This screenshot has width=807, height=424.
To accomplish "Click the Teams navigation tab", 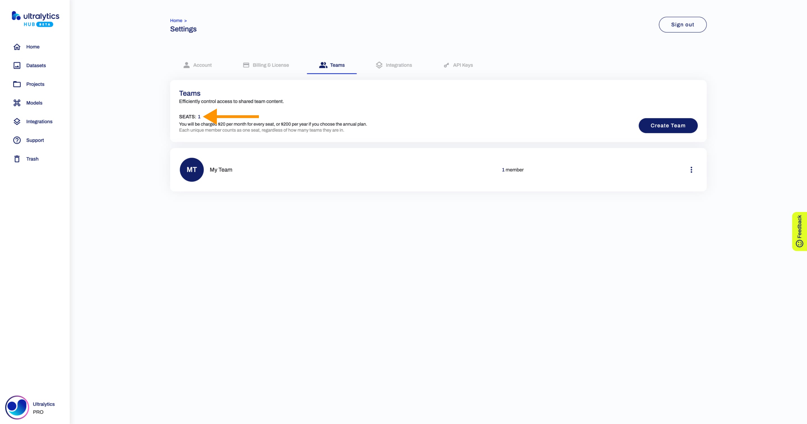I will pyautogui.click(x=331, y=64).
